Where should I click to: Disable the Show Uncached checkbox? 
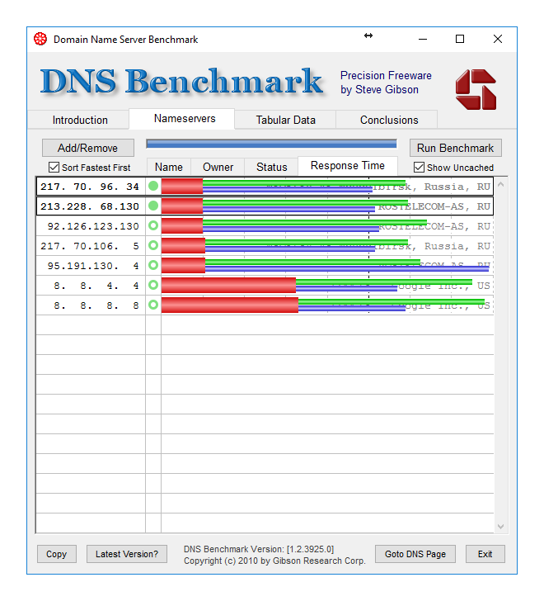click(x=420, y=168)
